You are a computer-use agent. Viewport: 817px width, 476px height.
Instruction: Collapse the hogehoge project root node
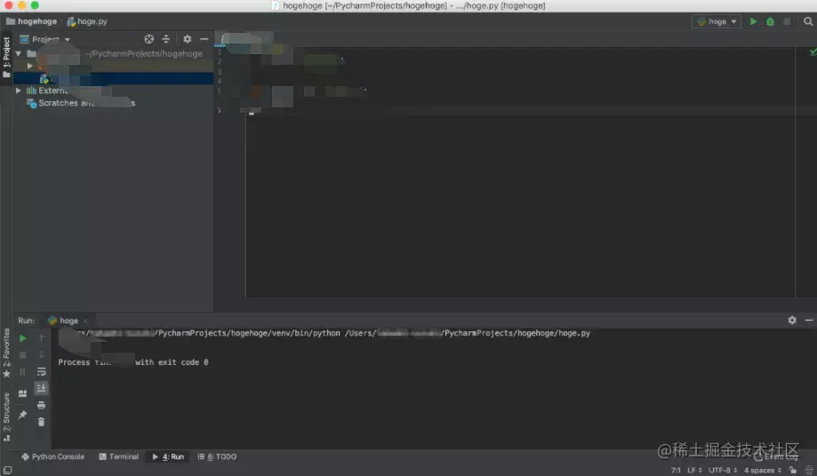coord(19,53)
